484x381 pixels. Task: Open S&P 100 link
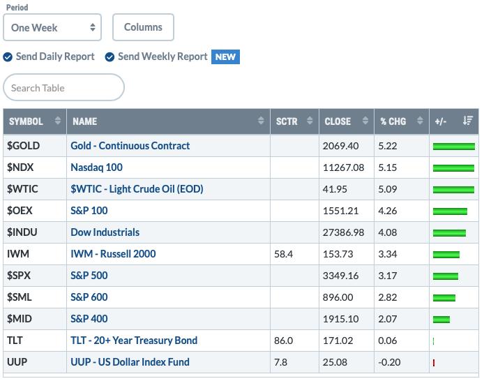(x=89, y=211)
